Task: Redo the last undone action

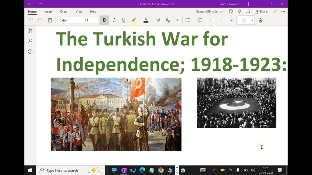Action: click(40, 20)
